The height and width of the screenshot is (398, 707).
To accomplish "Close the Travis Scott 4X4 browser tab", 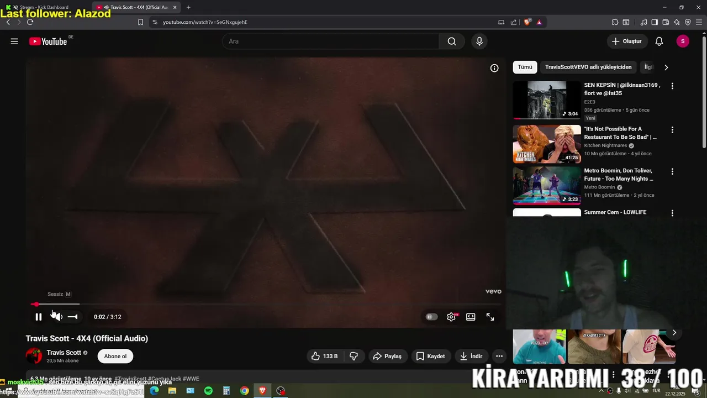I will [x=175, y=7].
